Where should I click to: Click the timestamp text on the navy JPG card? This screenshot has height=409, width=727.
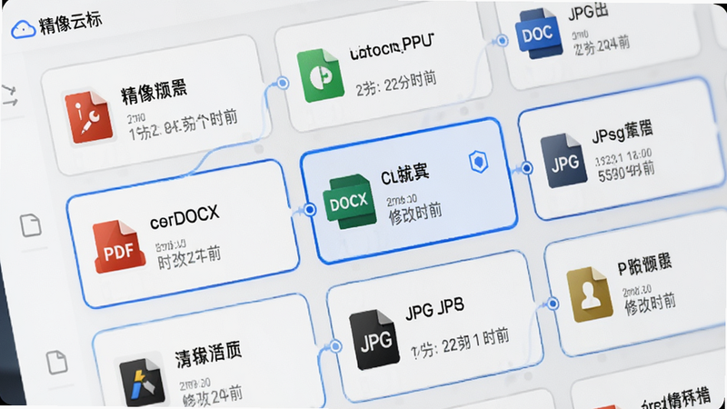[x=625, y=173]
